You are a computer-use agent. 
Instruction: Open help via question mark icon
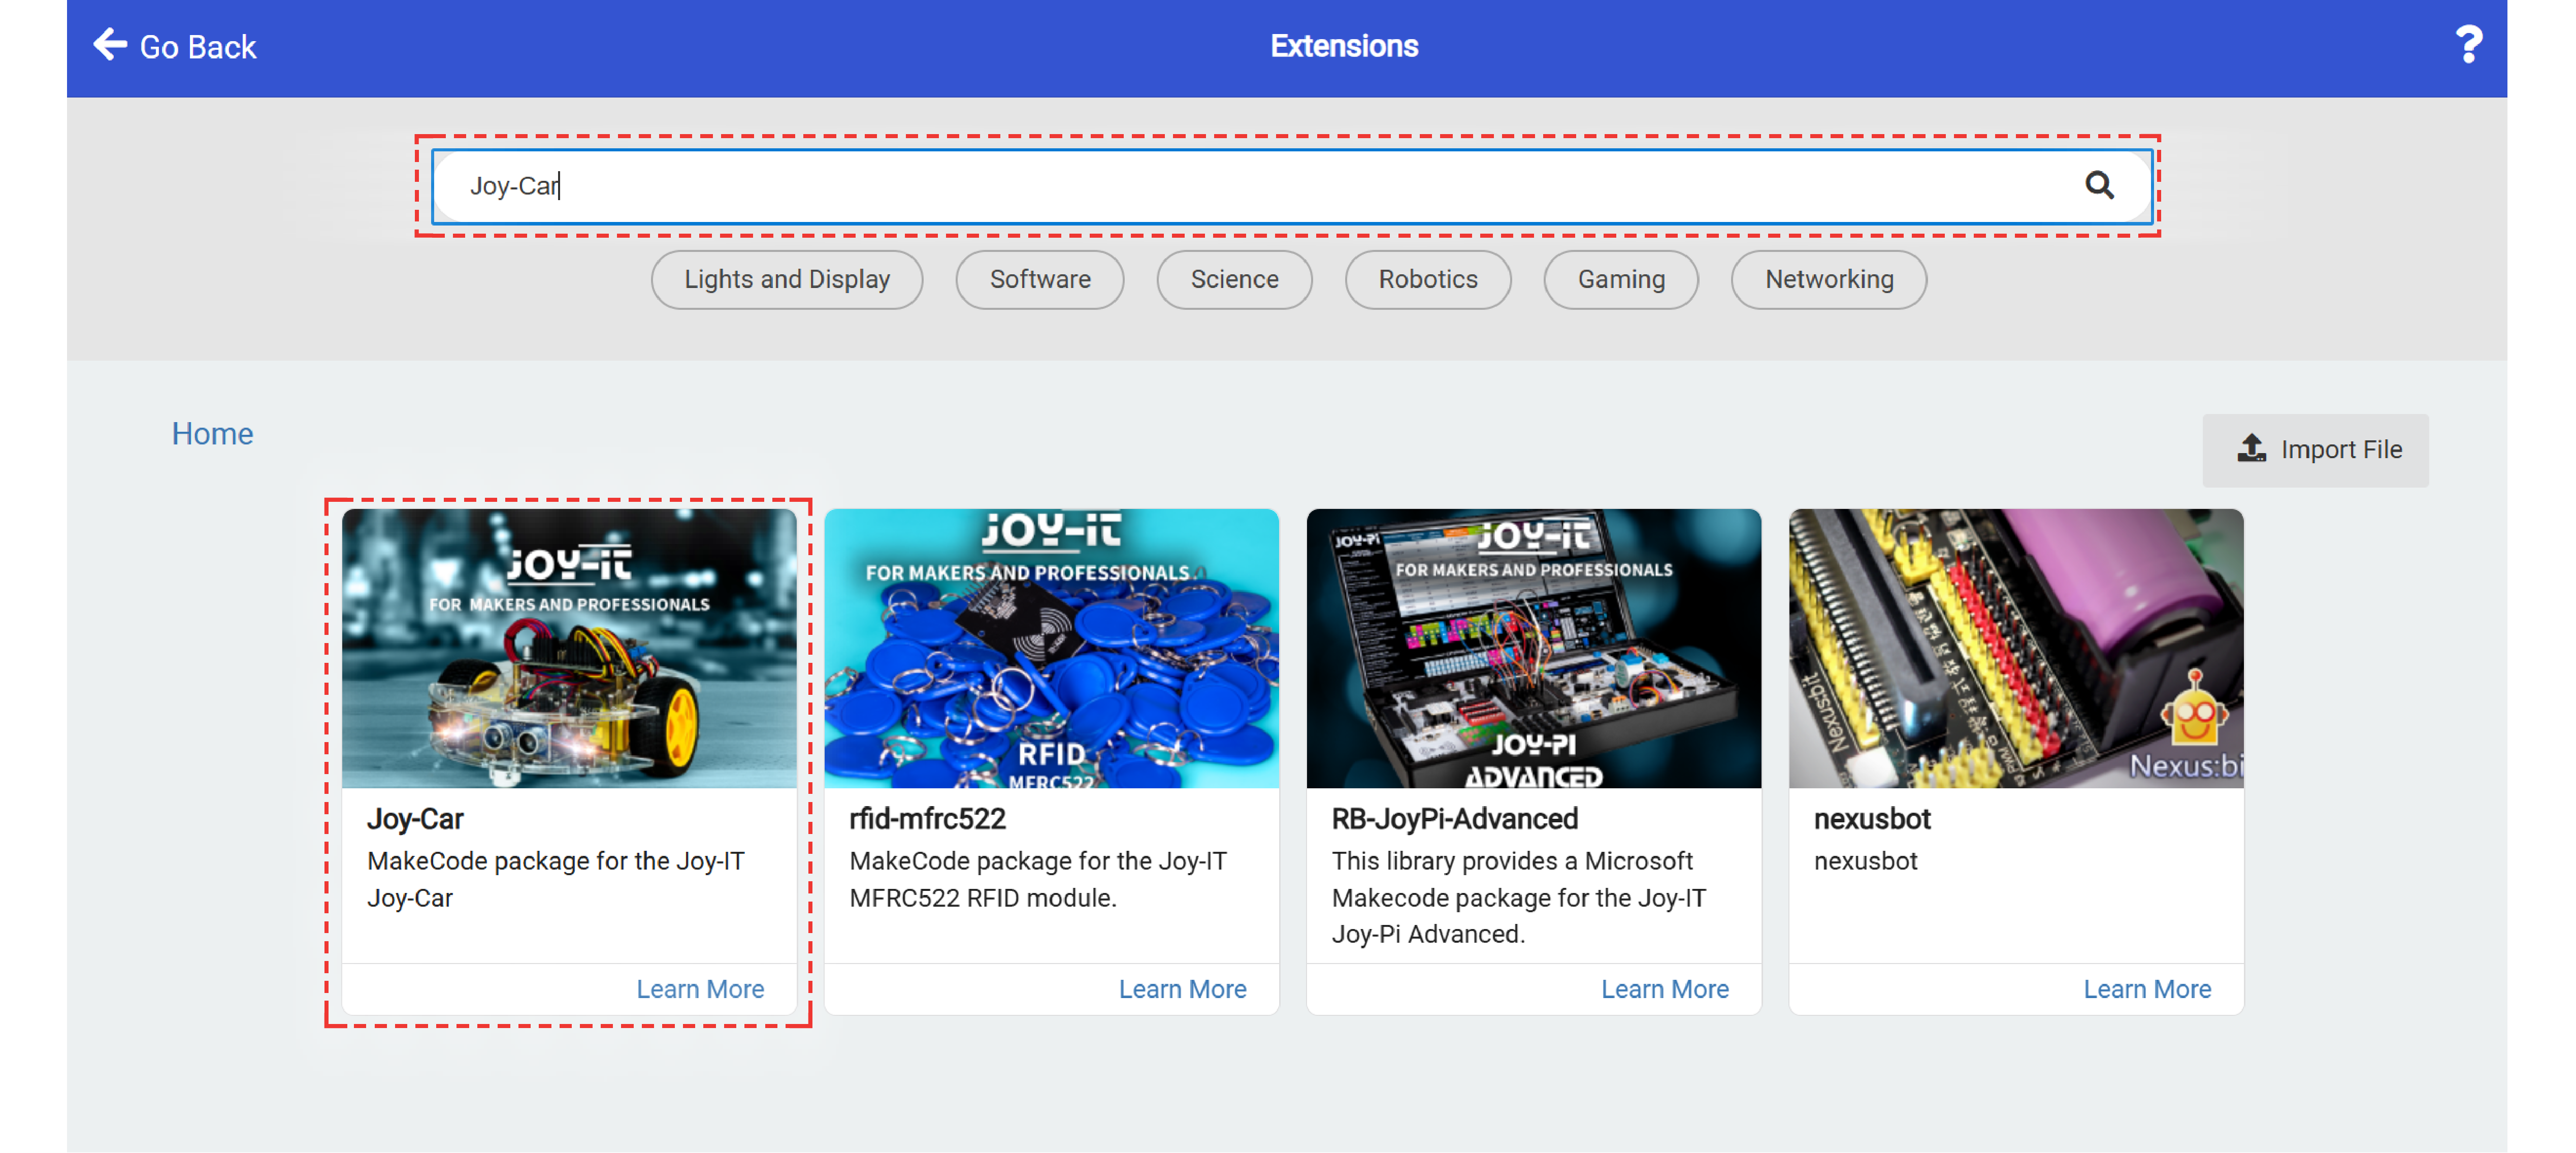(2467, 45)
